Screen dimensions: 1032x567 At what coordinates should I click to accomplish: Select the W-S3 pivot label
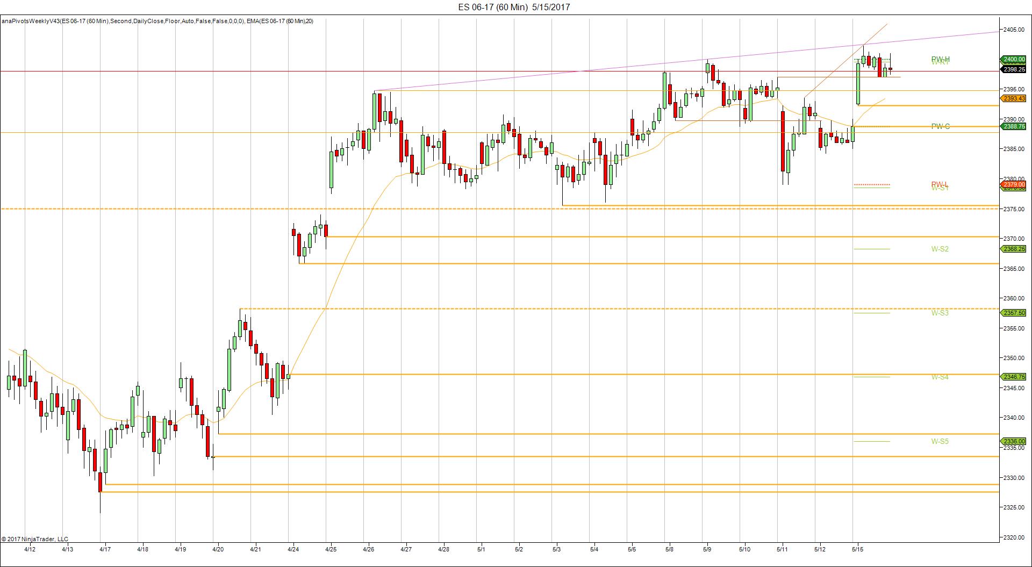940,313
